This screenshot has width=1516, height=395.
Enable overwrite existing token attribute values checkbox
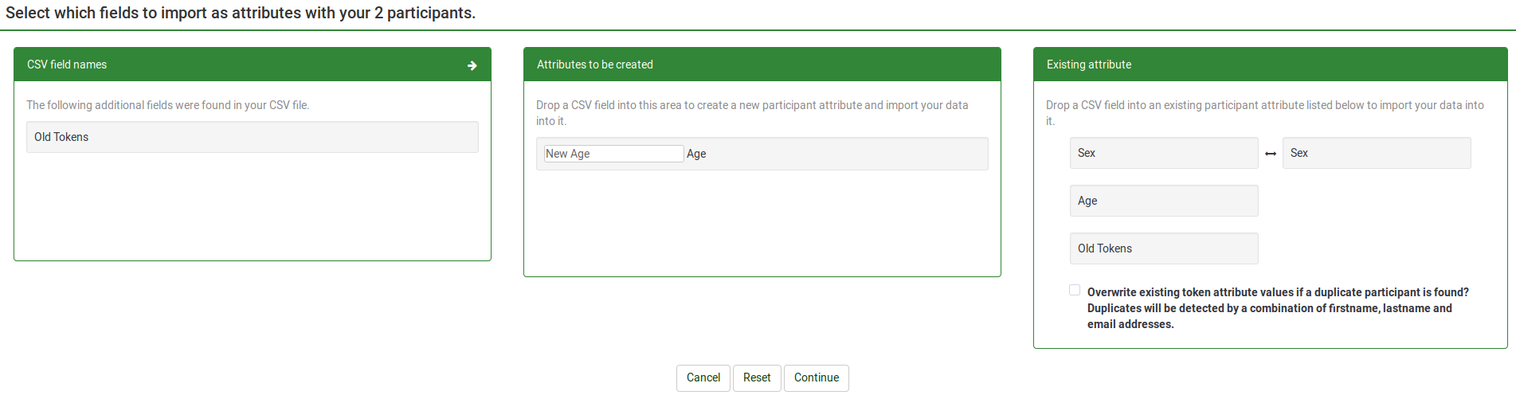(x=1075, y=291)
